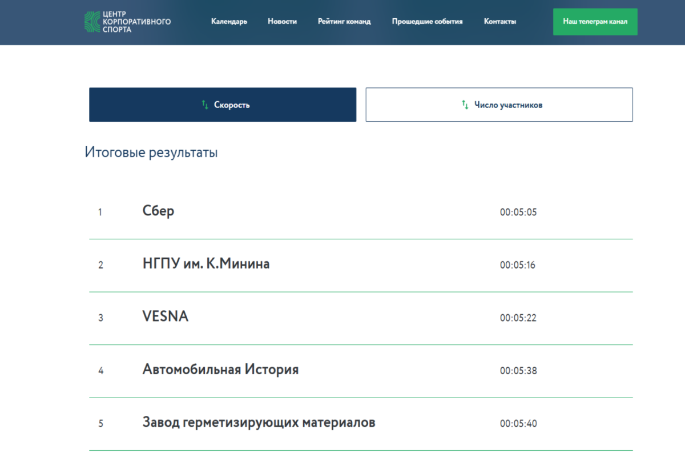This screenshot has height=457, width=685.
Task: Click the Центр корпоративного спорта logo
Action: (127, 22)
